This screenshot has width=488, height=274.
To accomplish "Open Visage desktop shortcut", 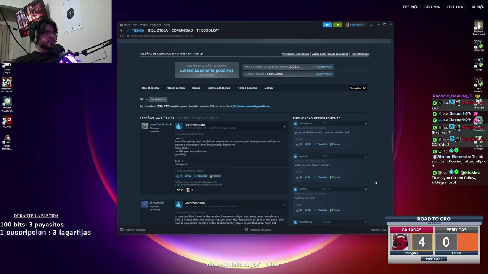I will click(x=479, y=65).
